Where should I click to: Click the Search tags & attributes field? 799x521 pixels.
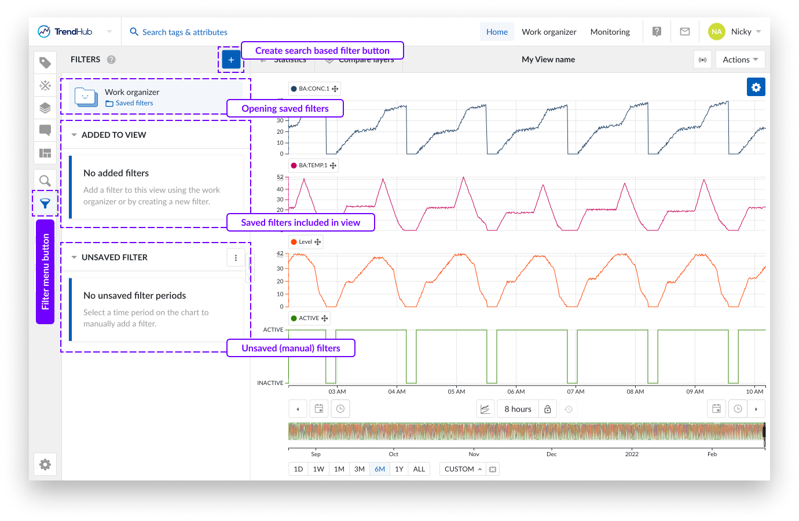coord(185,32)
